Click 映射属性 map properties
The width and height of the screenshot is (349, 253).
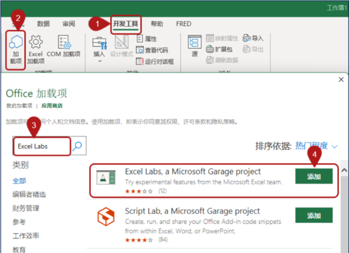222,39
